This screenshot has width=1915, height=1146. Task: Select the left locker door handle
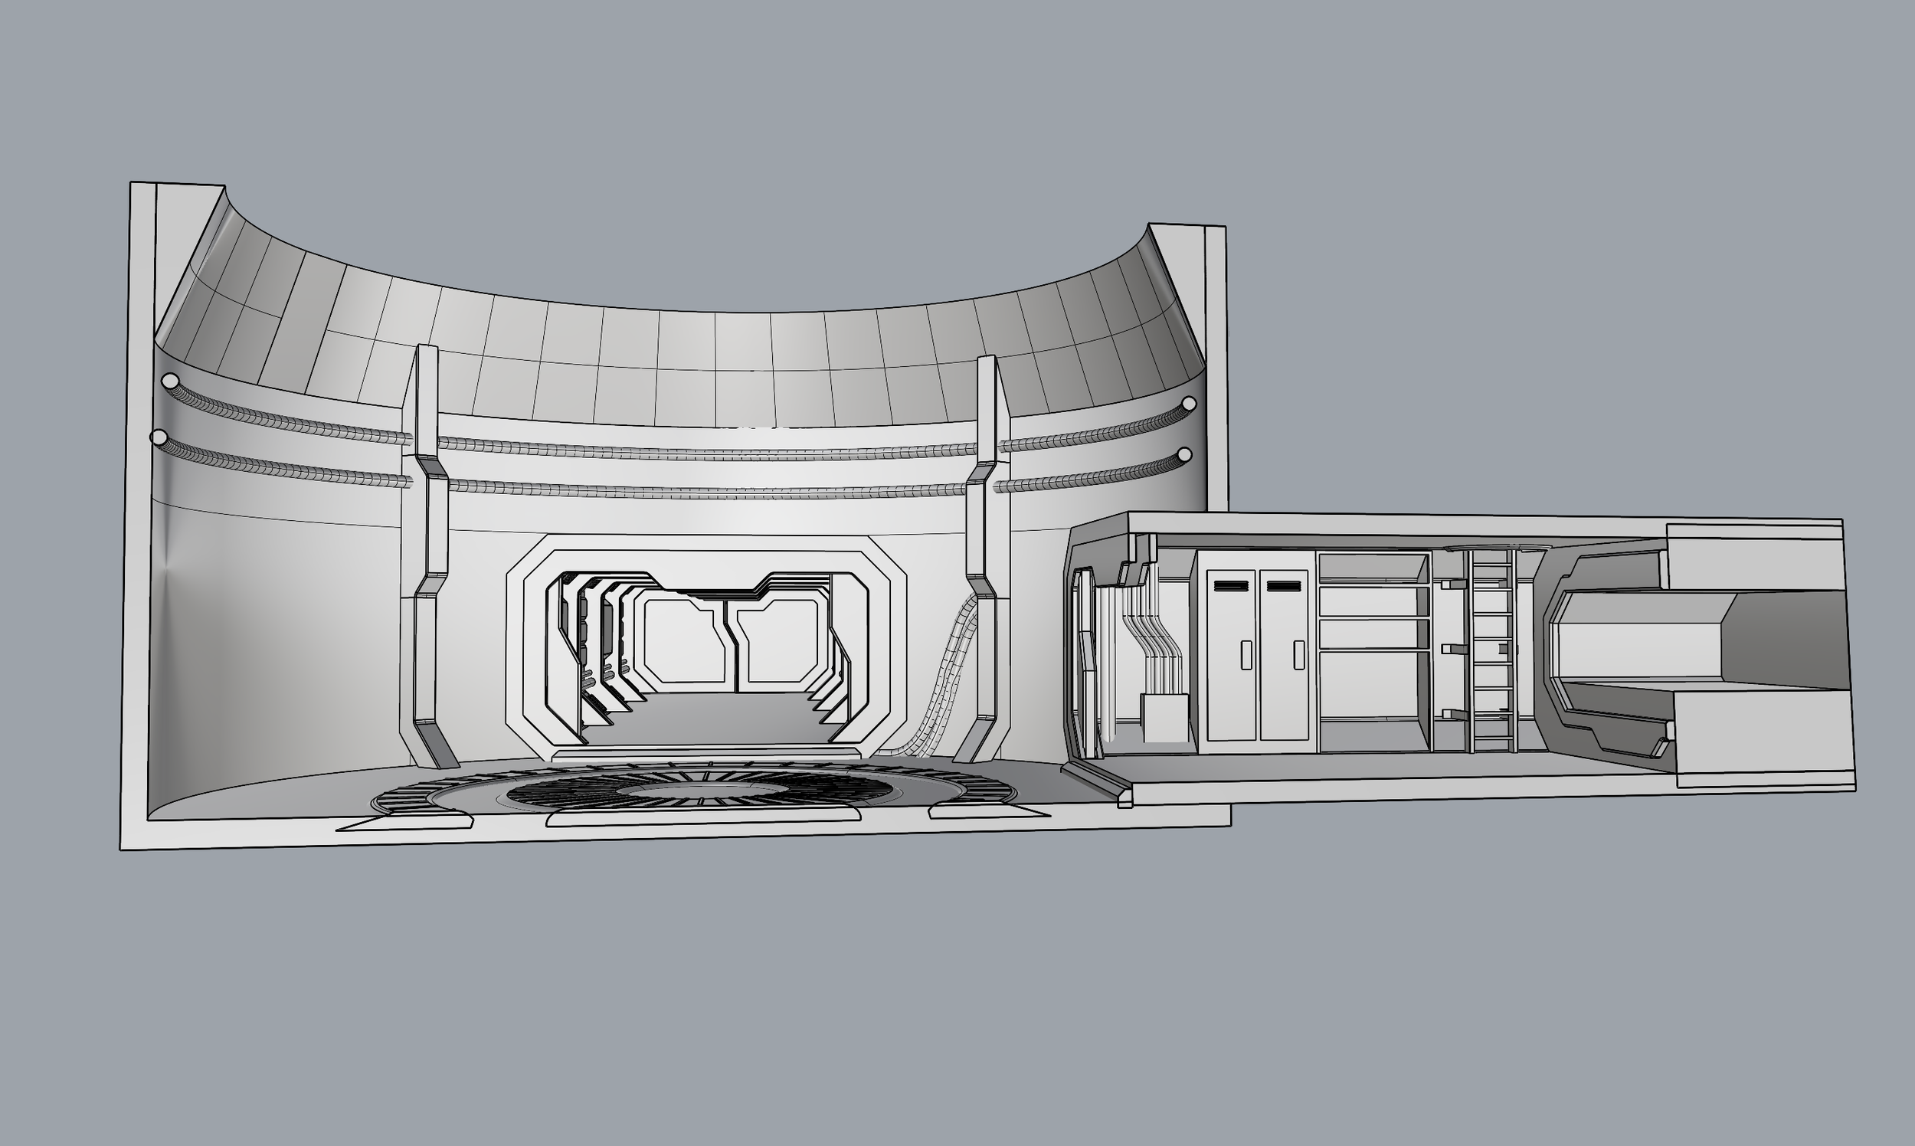pyautogui.click(x=1246, y=656)
